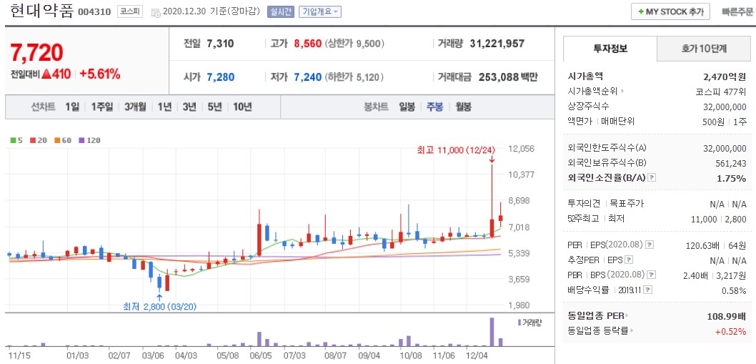Click the 시가총액 value 2,470억원

[x=725, y=77]
